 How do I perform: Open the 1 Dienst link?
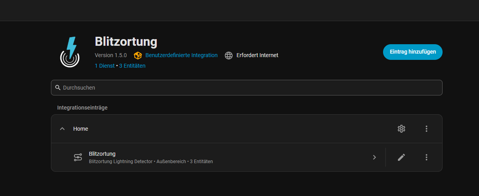point(105,66)
